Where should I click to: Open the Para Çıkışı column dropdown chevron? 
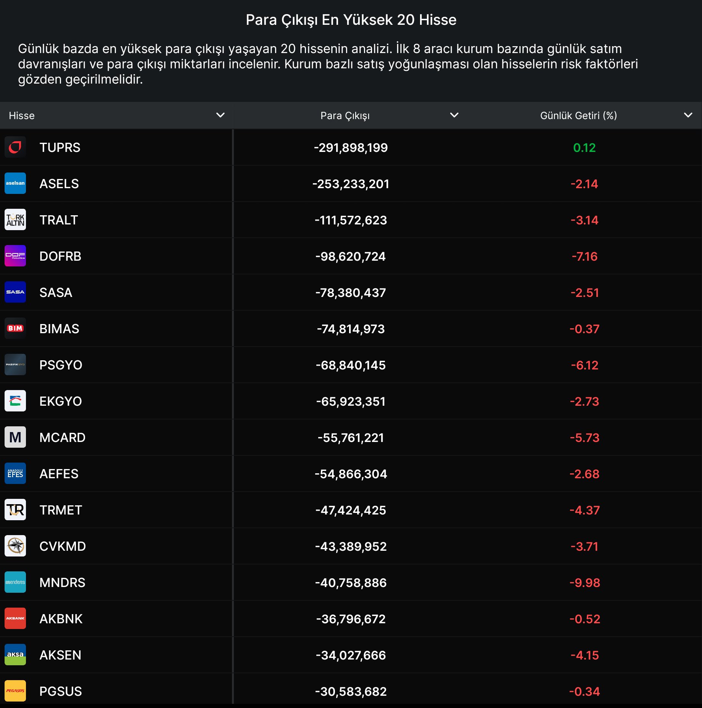tap(454, 115)
